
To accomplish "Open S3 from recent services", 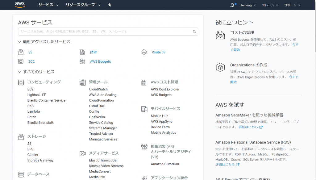I will pyautogui.click(x=30, y=52).
